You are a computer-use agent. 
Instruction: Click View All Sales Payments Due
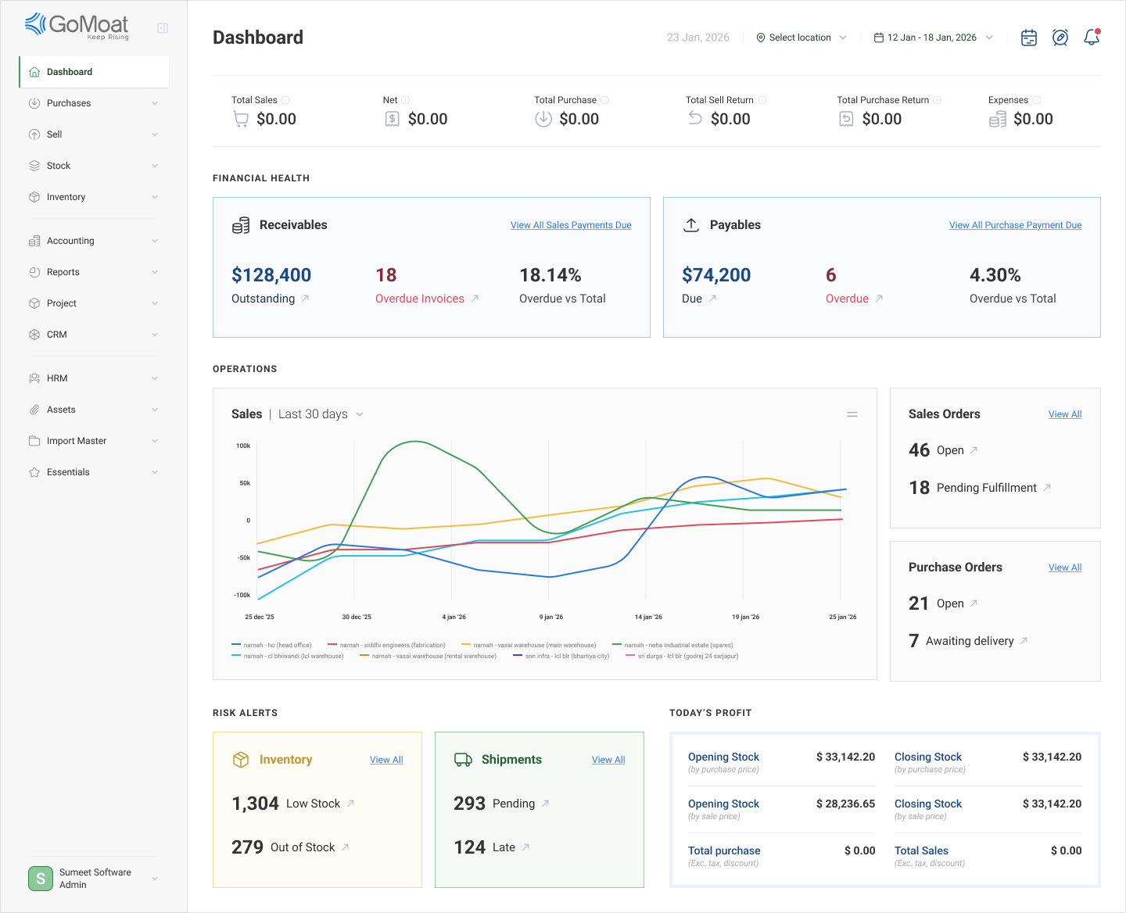(x=571, y=225)
